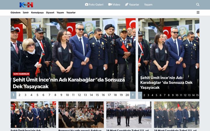Screen dimensions: 210x131
Task: Select slide 18 in main slider pagination
Action: pos(115,95)
